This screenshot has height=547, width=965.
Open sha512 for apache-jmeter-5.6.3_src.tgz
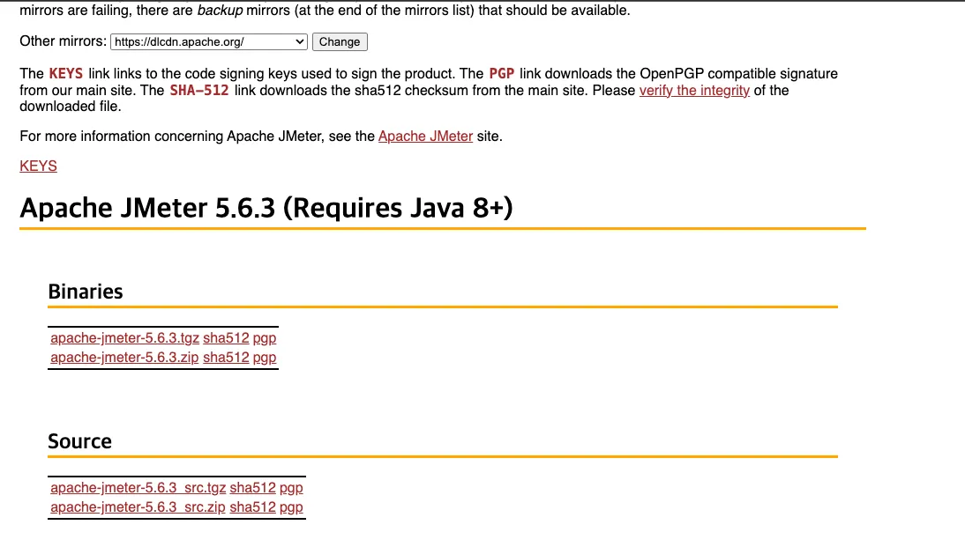coord(252,488)
